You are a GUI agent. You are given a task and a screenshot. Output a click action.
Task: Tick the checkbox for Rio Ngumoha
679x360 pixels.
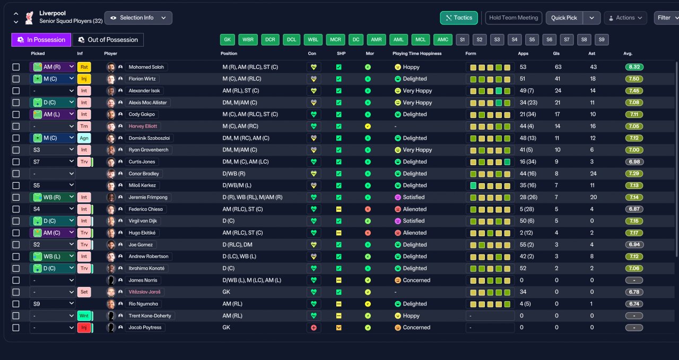16,304
